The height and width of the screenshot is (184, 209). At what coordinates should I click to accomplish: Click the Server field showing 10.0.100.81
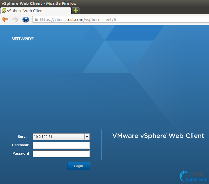pyautogui.click(x=61, y=137)
